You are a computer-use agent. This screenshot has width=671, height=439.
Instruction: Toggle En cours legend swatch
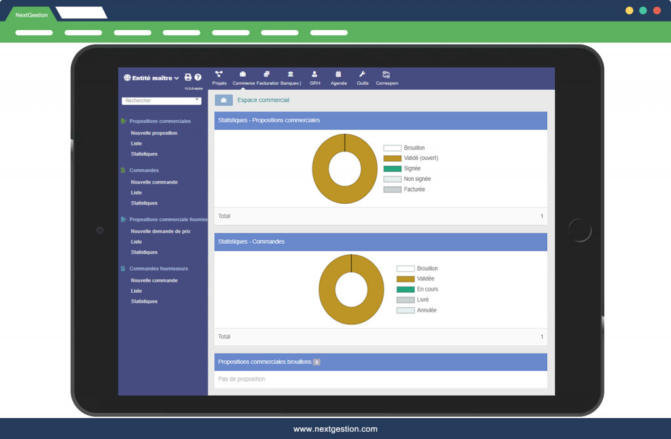405,290
